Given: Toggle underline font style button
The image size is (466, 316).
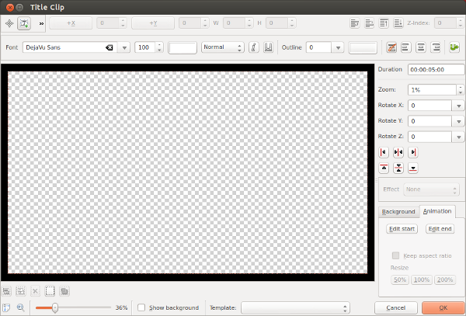Looking at the screenshot, I should [268, 47].
